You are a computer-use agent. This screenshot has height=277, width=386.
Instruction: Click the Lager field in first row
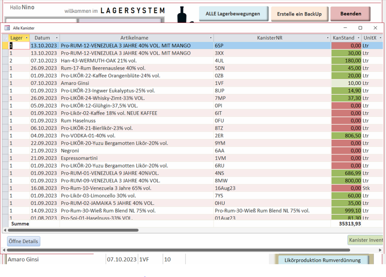click(19, 45)
